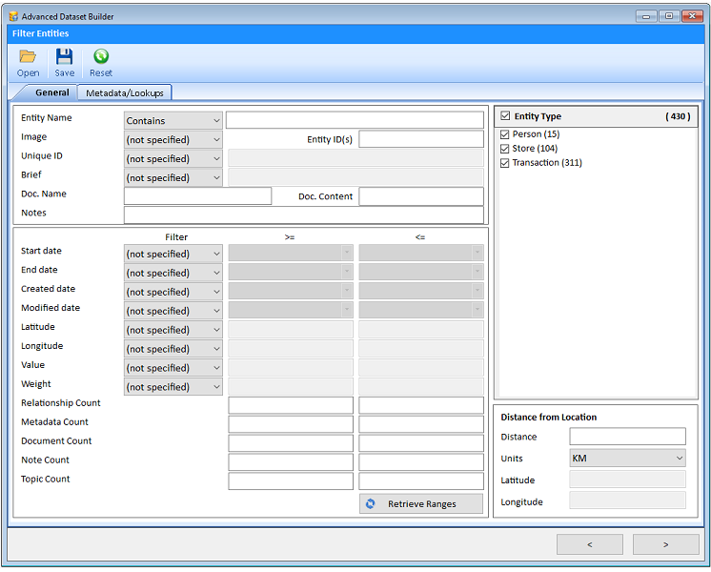711x572 pixels.
Task: Expand the Latitude filter dropdown
Action: pos(173,330)
